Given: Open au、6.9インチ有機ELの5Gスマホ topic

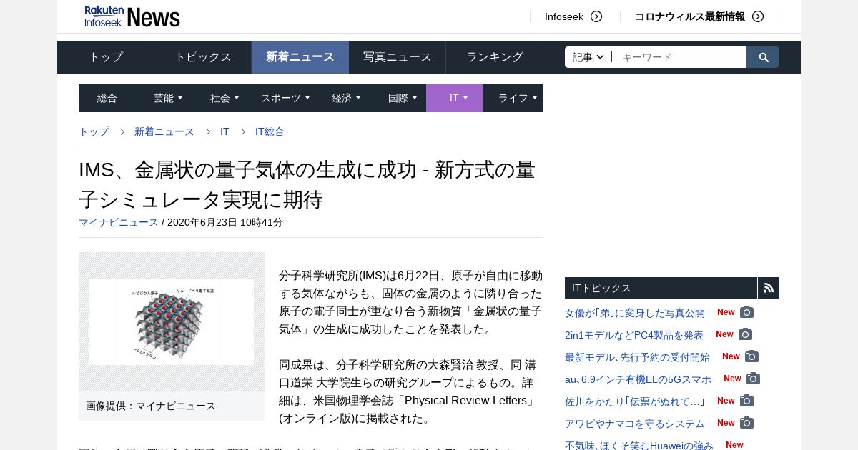Looking at the screenshot, I should [x=638, y=379].
